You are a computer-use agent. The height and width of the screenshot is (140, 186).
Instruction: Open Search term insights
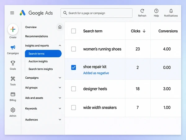point(41,69)
